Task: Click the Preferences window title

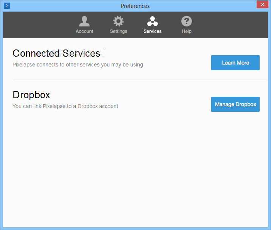Action: 135,6
